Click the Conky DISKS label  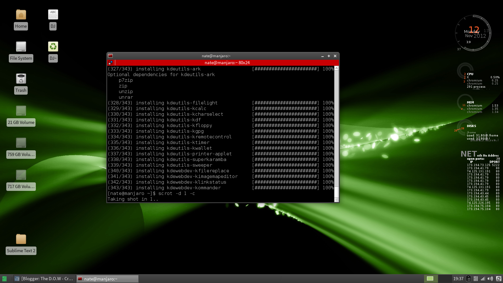pyautogui.click(x=471, y=126)
